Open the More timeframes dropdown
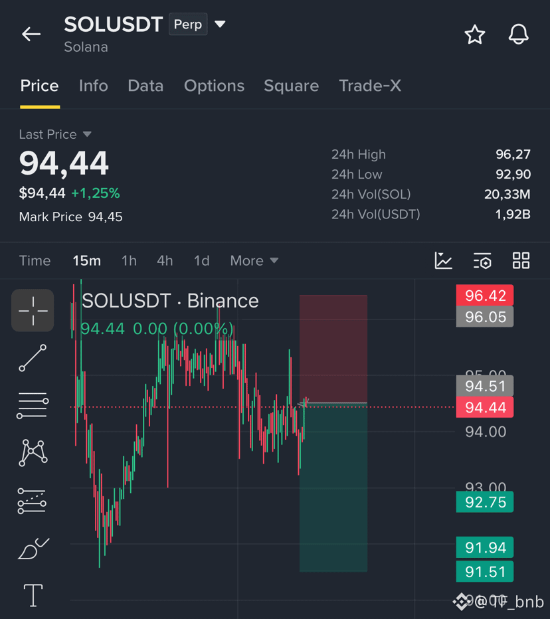Screen dimensions: 550x619 pyautogui.click(x=254, y=260)
